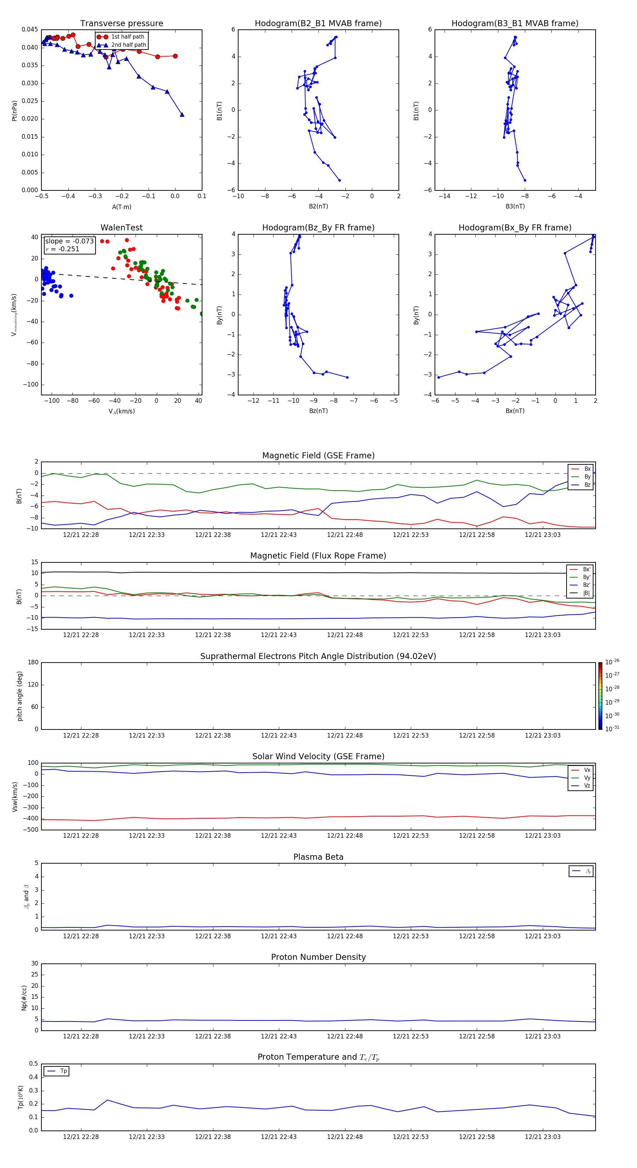Viewport: 637px width, 1168px height.
Task: Click the 'V_A(km/s)' x-axis label
Action: pyautogui.click(x=121, y=411)
